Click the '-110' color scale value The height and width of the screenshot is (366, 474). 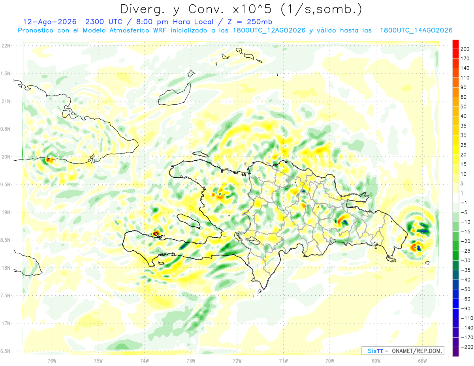(466, 318)
